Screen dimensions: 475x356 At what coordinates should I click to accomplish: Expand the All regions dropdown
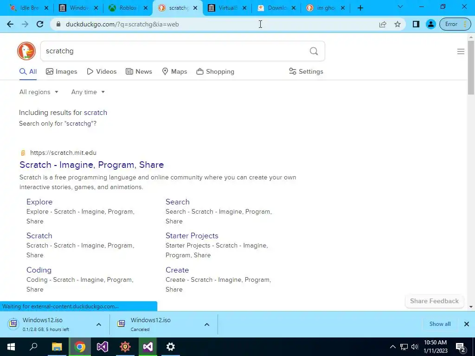(39, 92)
